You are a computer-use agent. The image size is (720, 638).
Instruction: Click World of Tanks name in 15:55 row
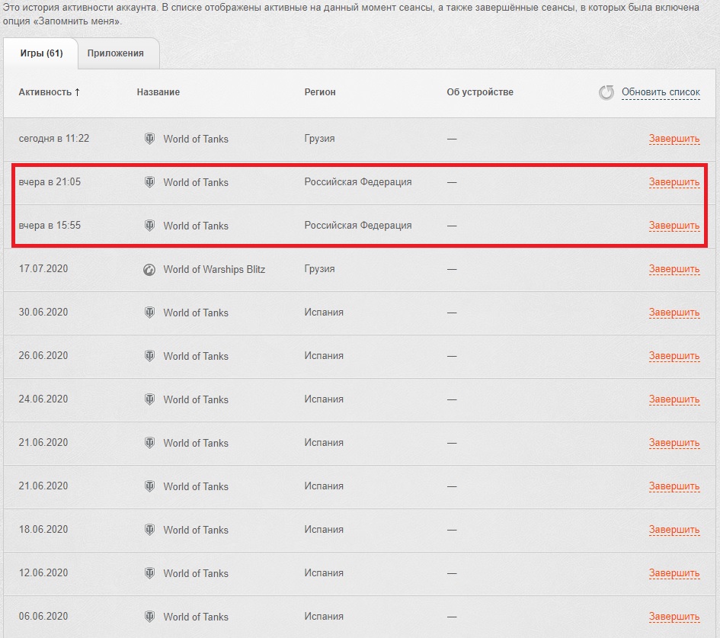pos(196,226)
